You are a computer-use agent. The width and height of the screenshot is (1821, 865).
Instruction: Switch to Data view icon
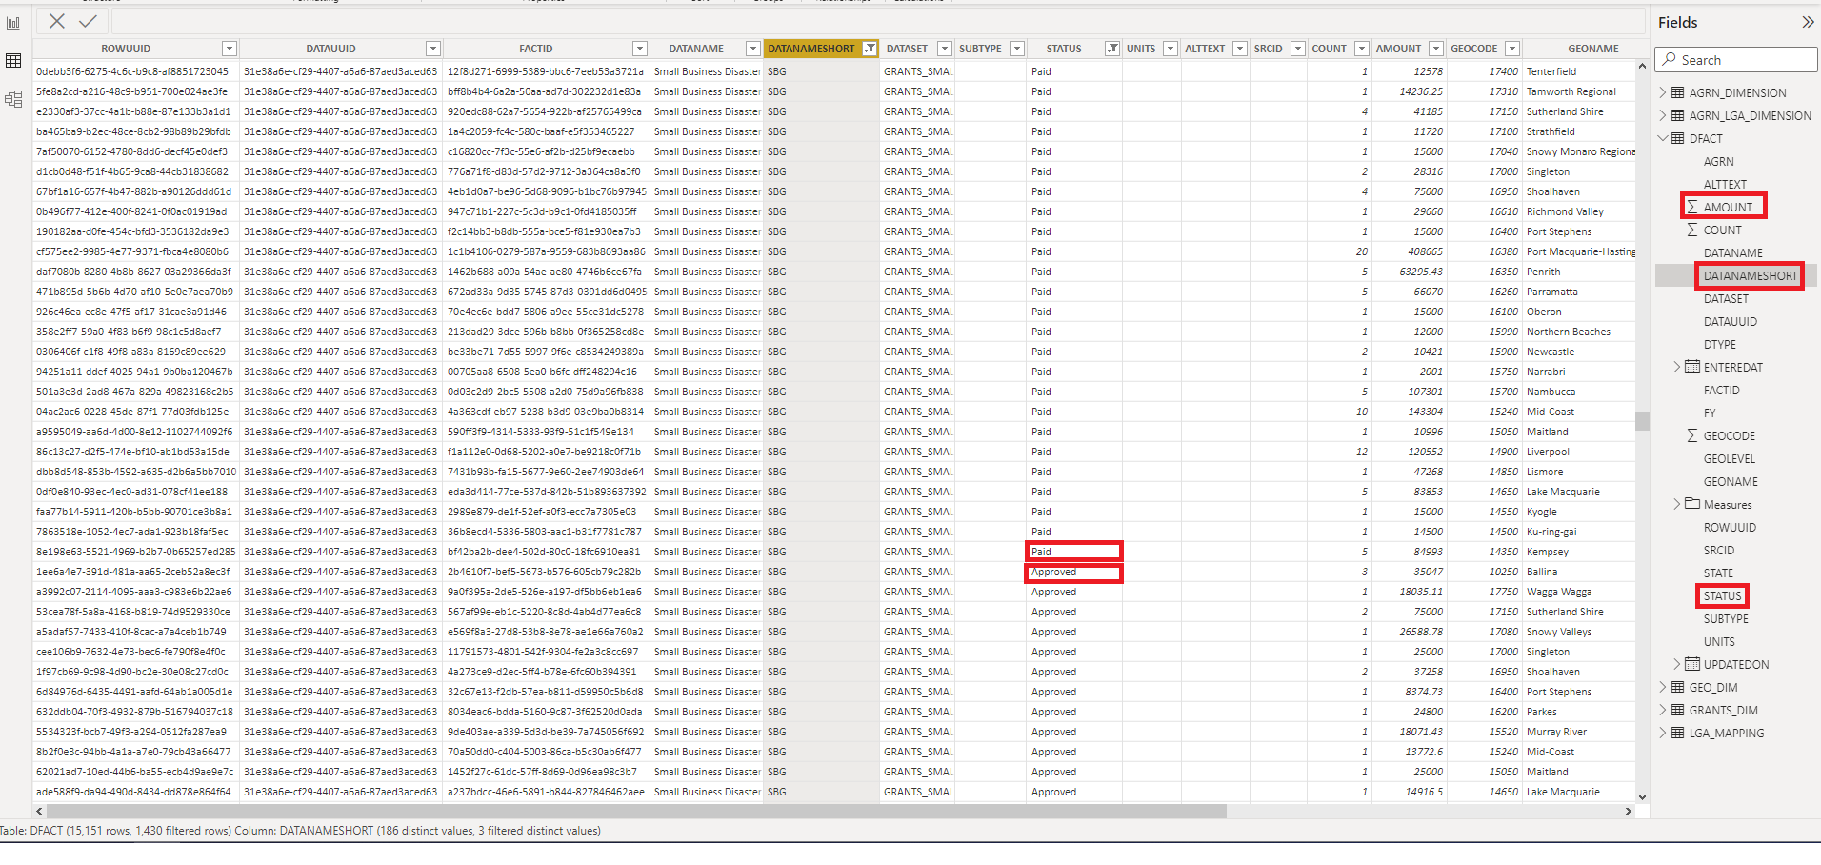[x=13, y=61]
